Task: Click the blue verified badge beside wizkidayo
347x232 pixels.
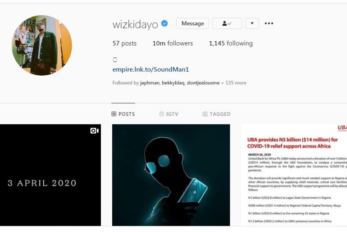Action: click(x=164, y=23)
